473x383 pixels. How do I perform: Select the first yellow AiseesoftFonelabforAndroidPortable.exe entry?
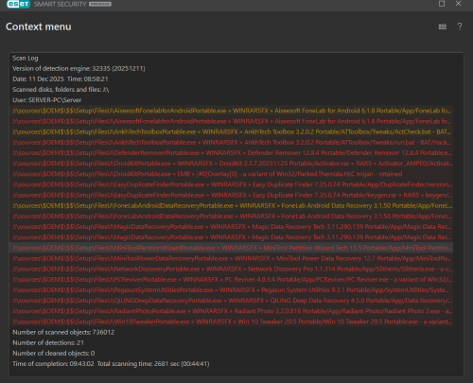click(233, 111)
